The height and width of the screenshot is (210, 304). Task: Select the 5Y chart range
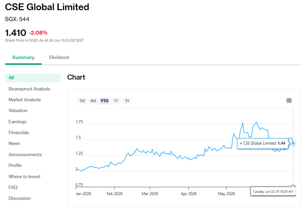[127, 101]
